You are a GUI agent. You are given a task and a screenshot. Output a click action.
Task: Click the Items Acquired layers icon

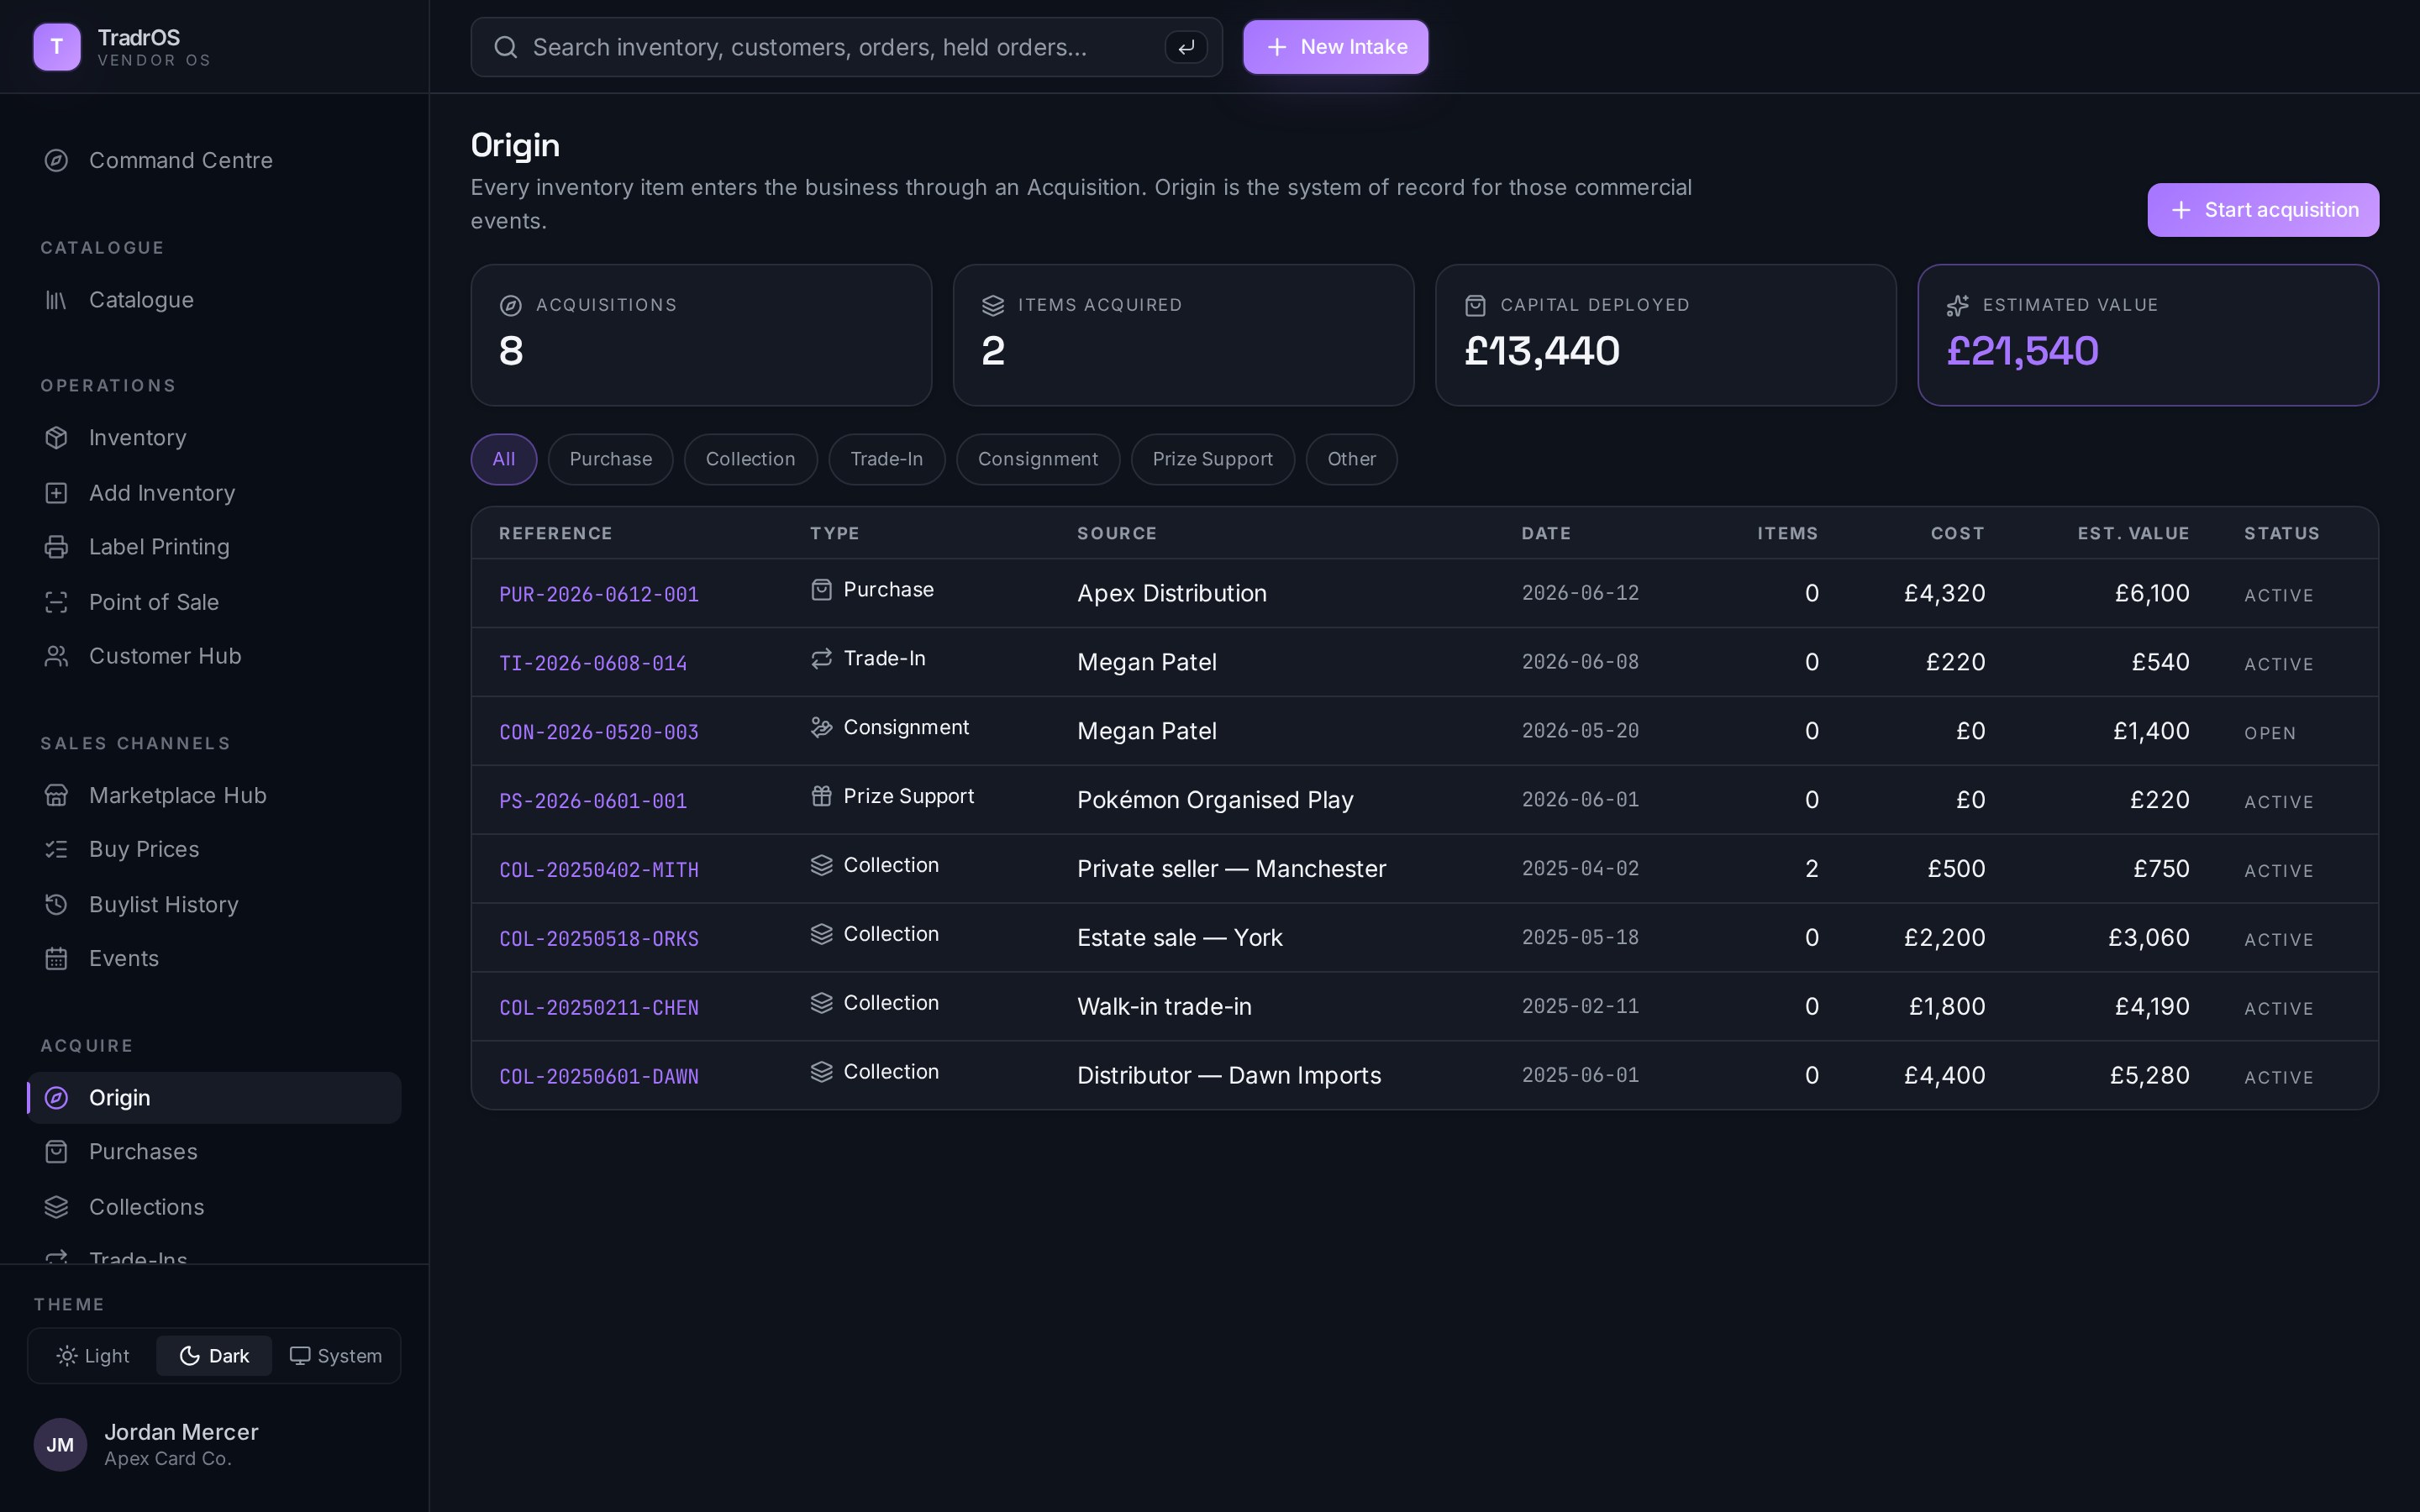click(x=992, y=305)
